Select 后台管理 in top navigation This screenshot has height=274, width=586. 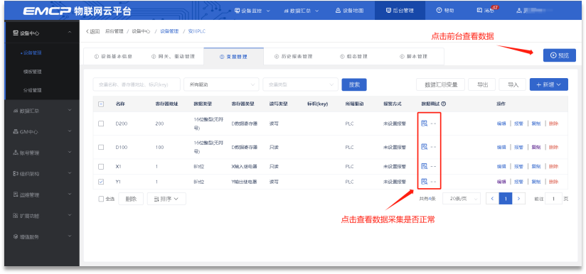400,11
